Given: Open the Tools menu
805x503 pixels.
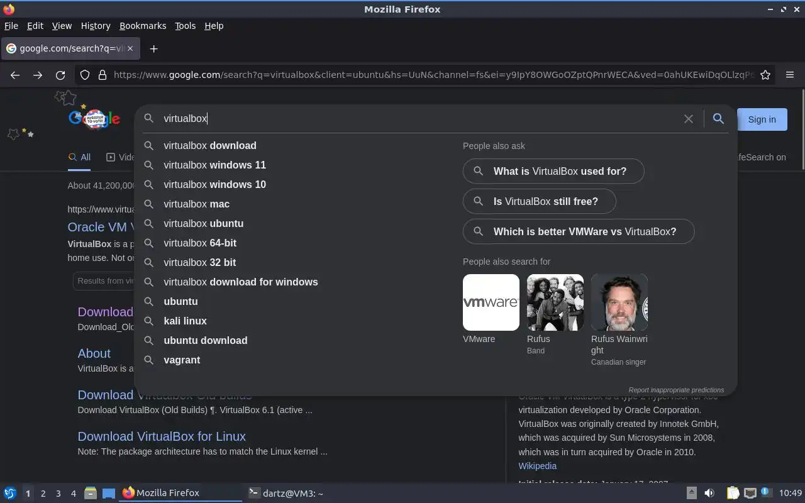Looking at the screenshot, I should 185,26.
